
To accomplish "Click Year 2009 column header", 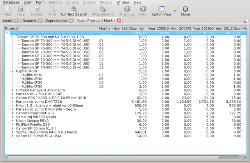I will 180,28.
